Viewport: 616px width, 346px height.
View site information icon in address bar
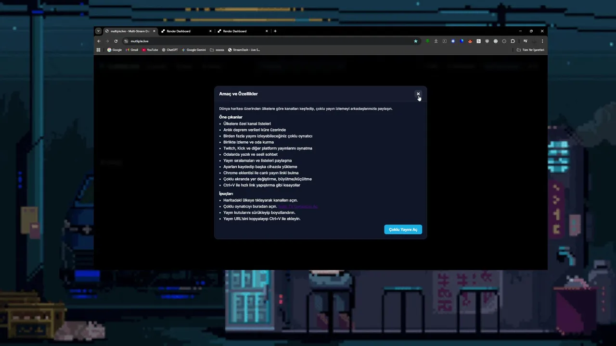(x=126, y=41)
